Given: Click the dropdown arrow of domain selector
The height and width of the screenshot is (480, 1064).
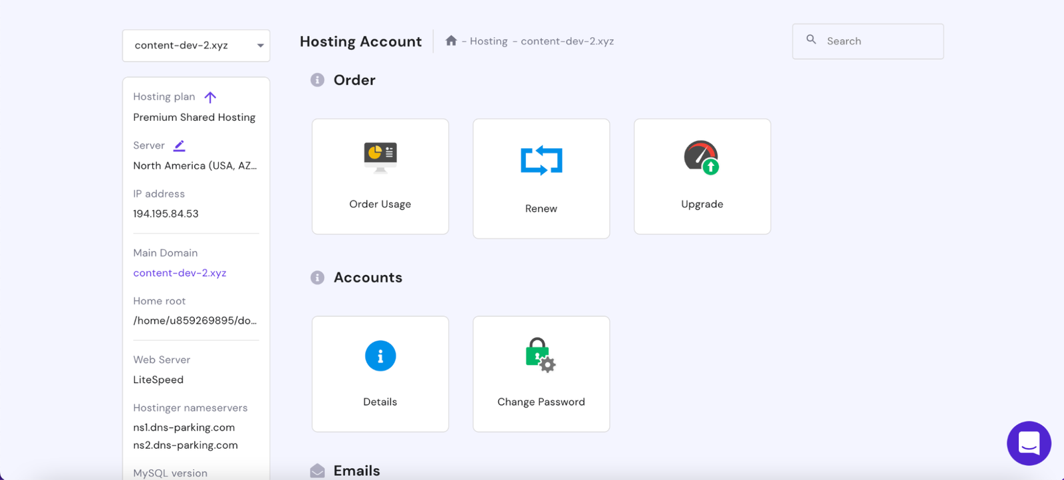Looking at the screenshot, I should (x=260, y=46).
